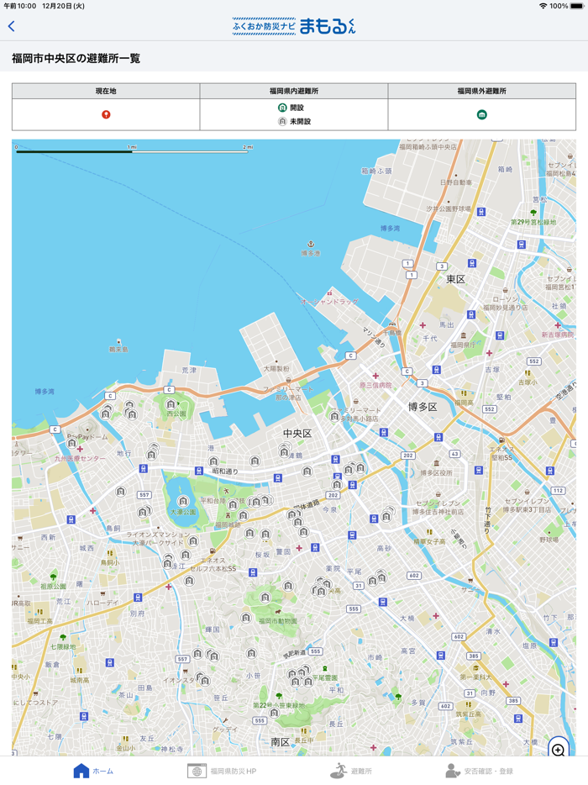The width and height of the screenshot is (588, 785).
Task: Tap the 箱崎ふ頭 label on map
Action: (x=377, y=171)
